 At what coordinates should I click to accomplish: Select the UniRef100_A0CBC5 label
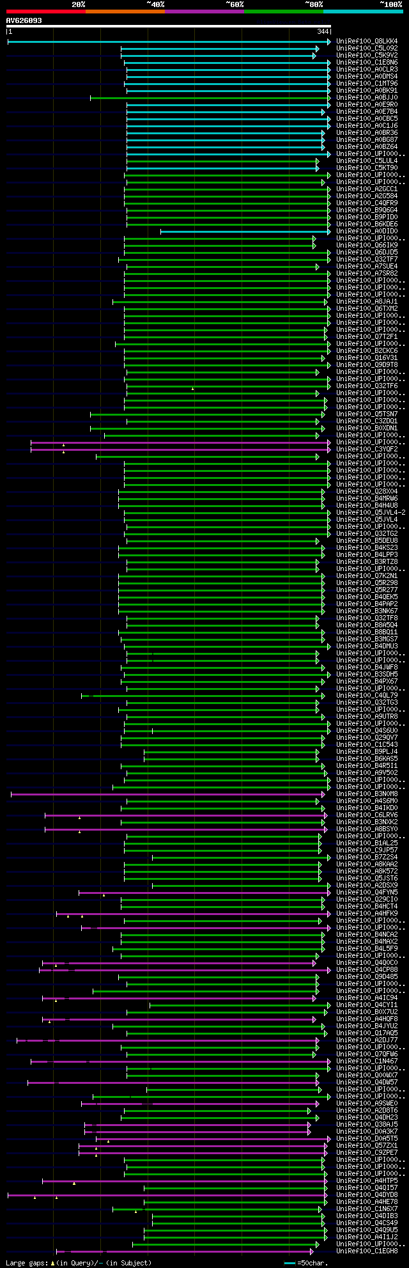(367, 119)
